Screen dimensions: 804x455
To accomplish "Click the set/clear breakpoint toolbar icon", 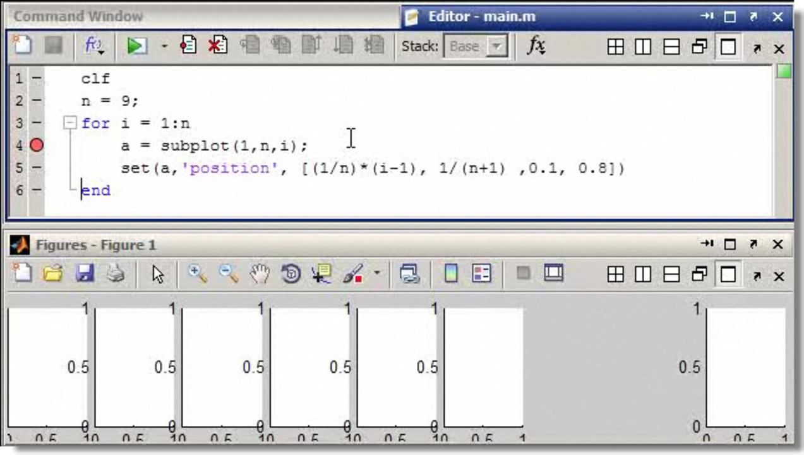I will (x=188, y=45).
